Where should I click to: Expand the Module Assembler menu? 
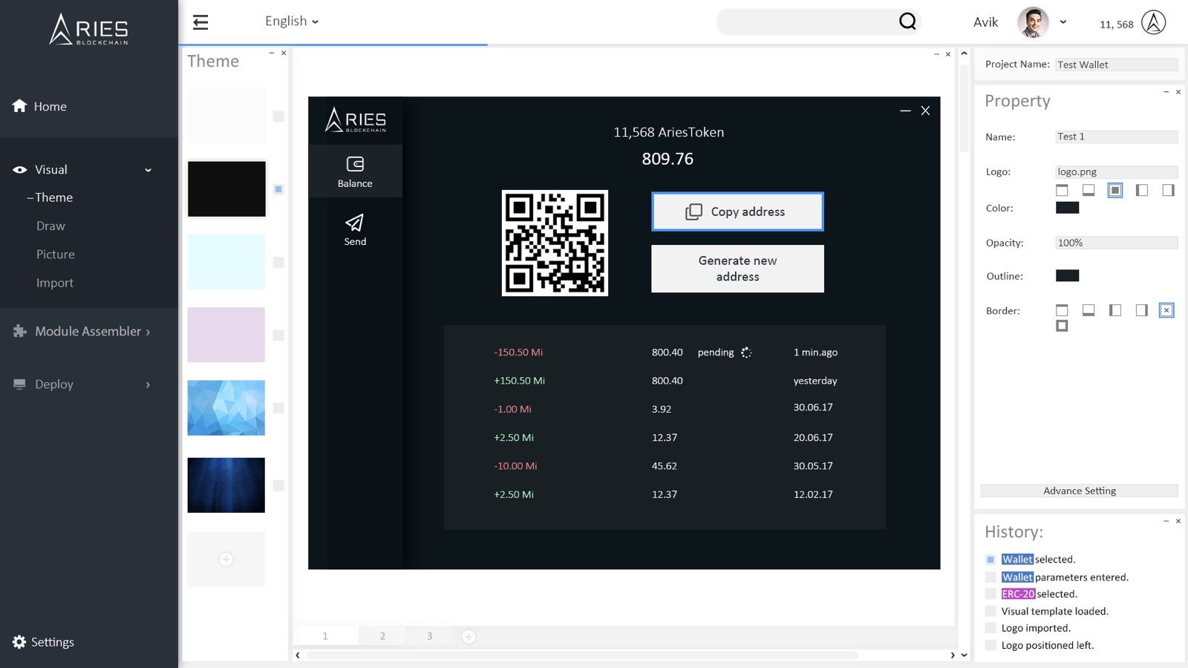(82, 331)
